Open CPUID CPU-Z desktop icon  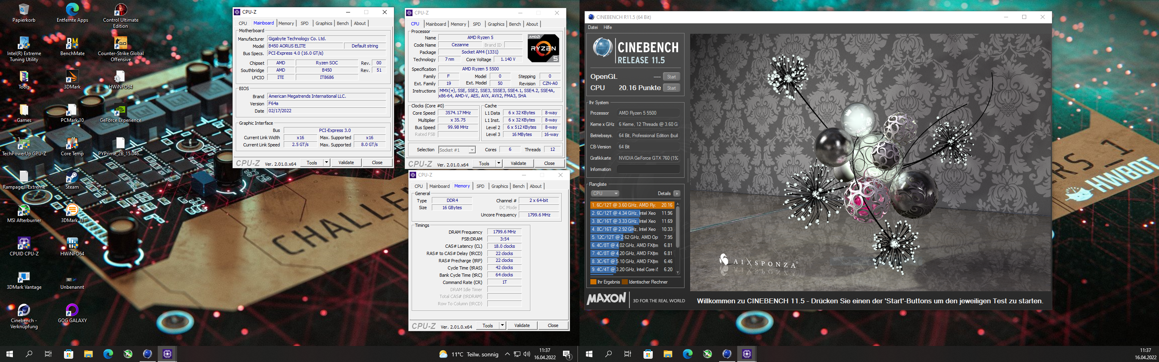coord(24,247)
